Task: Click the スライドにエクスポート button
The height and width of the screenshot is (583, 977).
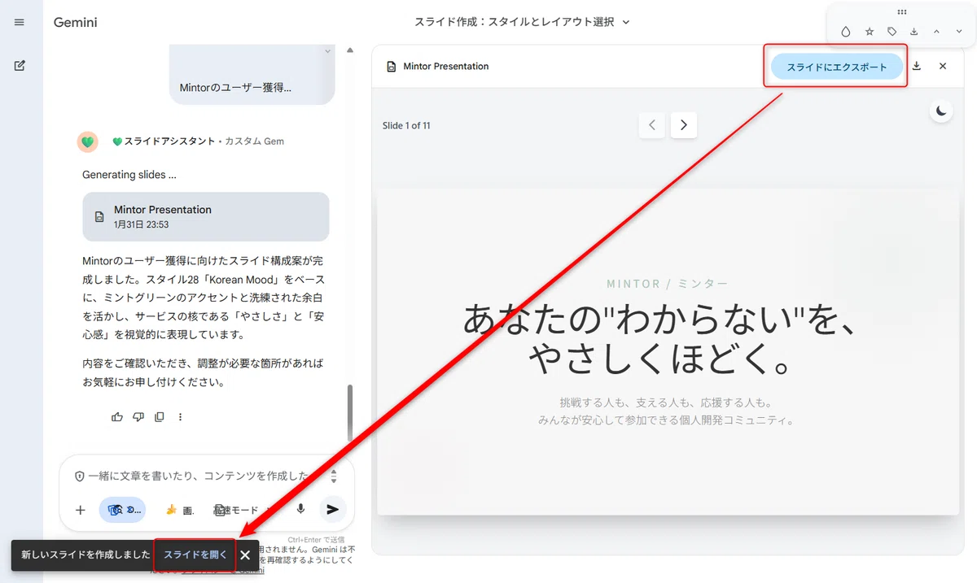Action: click(x=837, y=67)
